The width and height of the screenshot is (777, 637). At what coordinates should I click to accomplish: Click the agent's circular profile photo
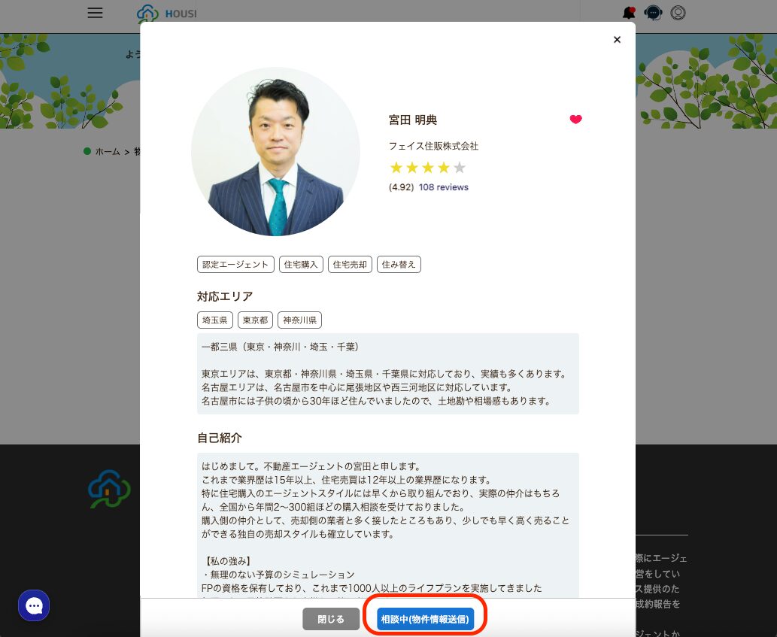click(x=275, y=152)
